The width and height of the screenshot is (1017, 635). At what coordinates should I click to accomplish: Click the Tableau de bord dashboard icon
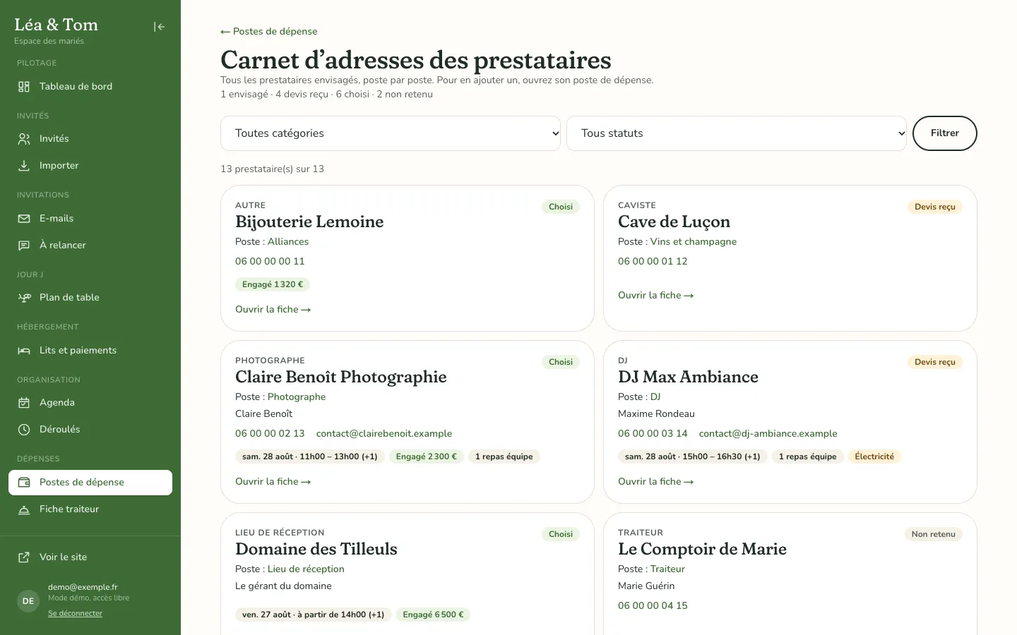[x=24, y=87]
